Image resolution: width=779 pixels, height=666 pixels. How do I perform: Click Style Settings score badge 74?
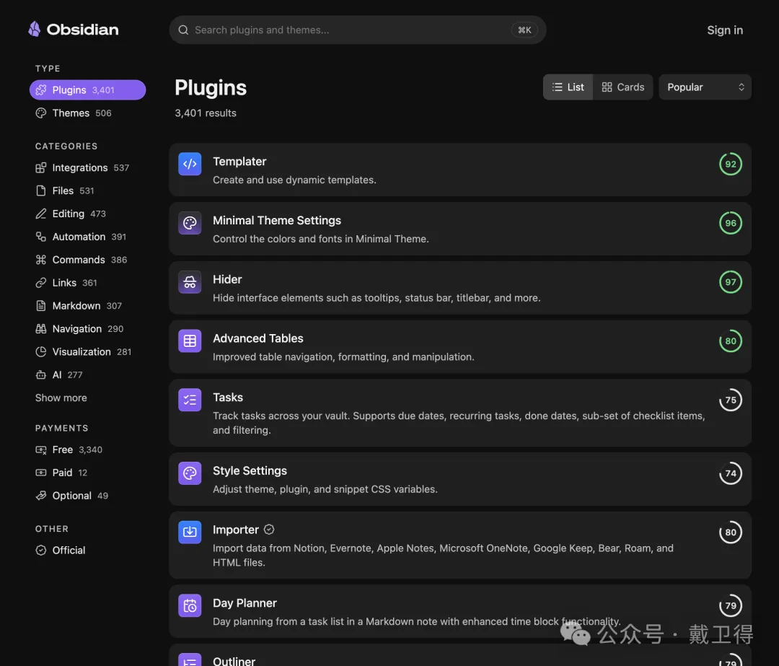(x=730, y=473)
